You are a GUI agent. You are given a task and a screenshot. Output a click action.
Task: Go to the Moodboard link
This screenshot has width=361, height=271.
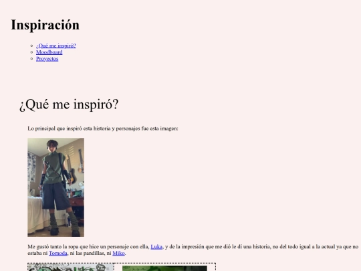tap(49, 52)
